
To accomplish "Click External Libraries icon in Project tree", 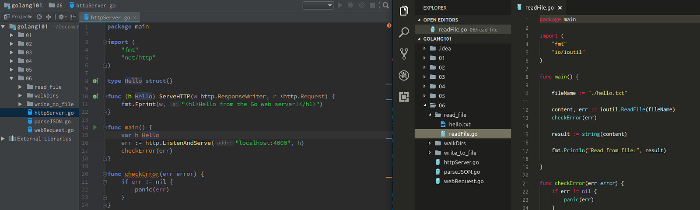I will pyautogui.click(x=12, y=138).
